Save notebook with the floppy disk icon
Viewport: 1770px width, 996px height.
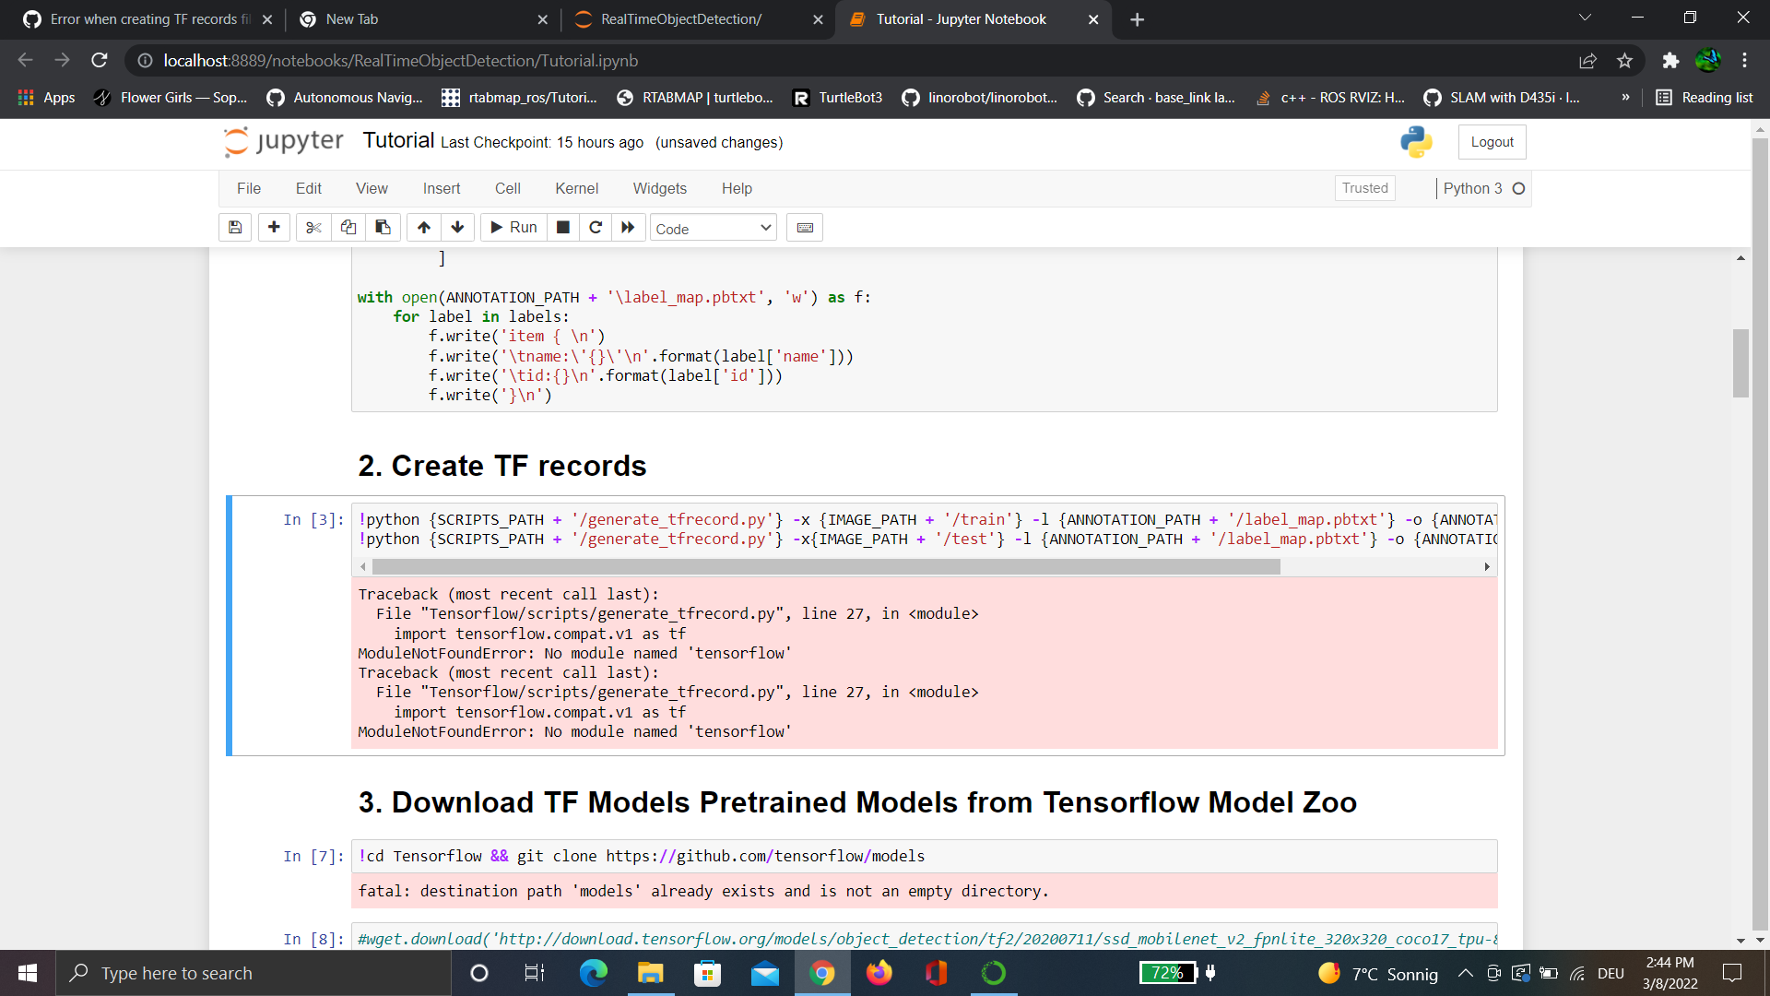[x=235, y=228]
